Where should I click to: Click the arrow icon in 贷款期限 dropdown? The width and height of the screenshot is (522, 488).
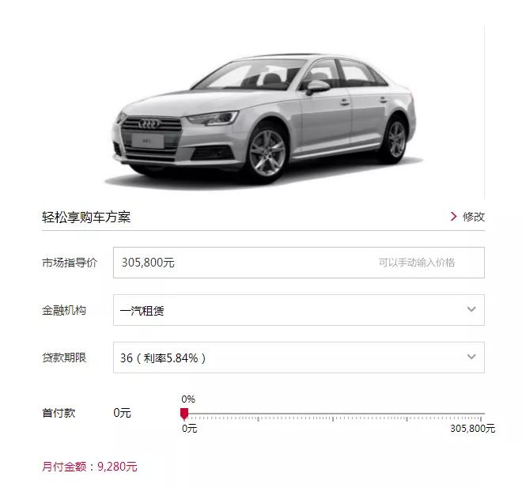[x=471, y=357]
